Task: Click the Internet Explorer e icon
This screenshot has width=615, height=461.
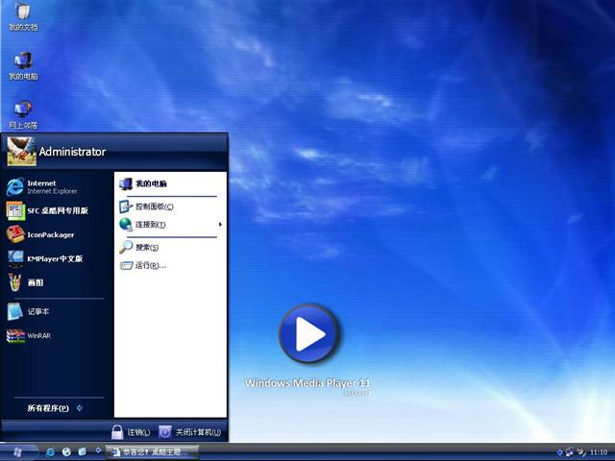Action: [x=15, y=187]
